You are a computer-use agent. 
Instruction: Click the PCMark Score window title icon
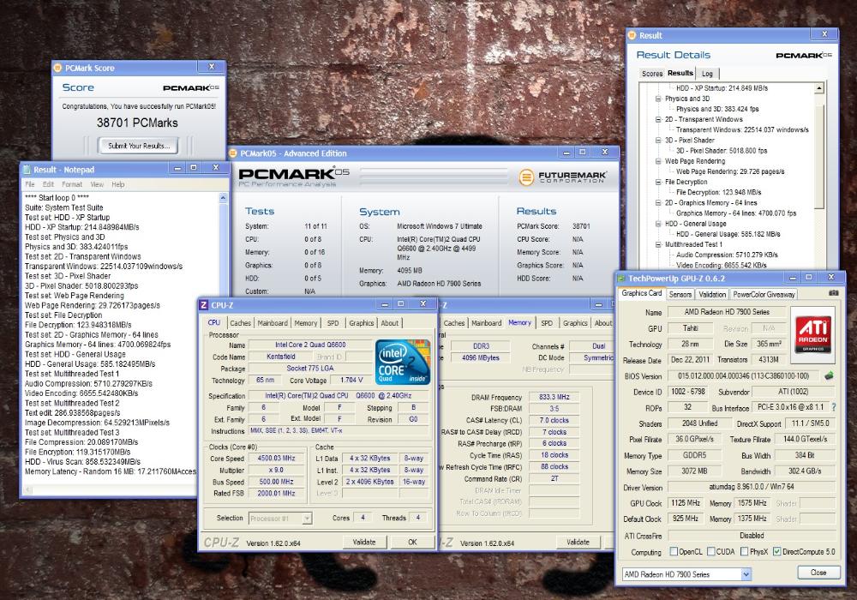57,68
